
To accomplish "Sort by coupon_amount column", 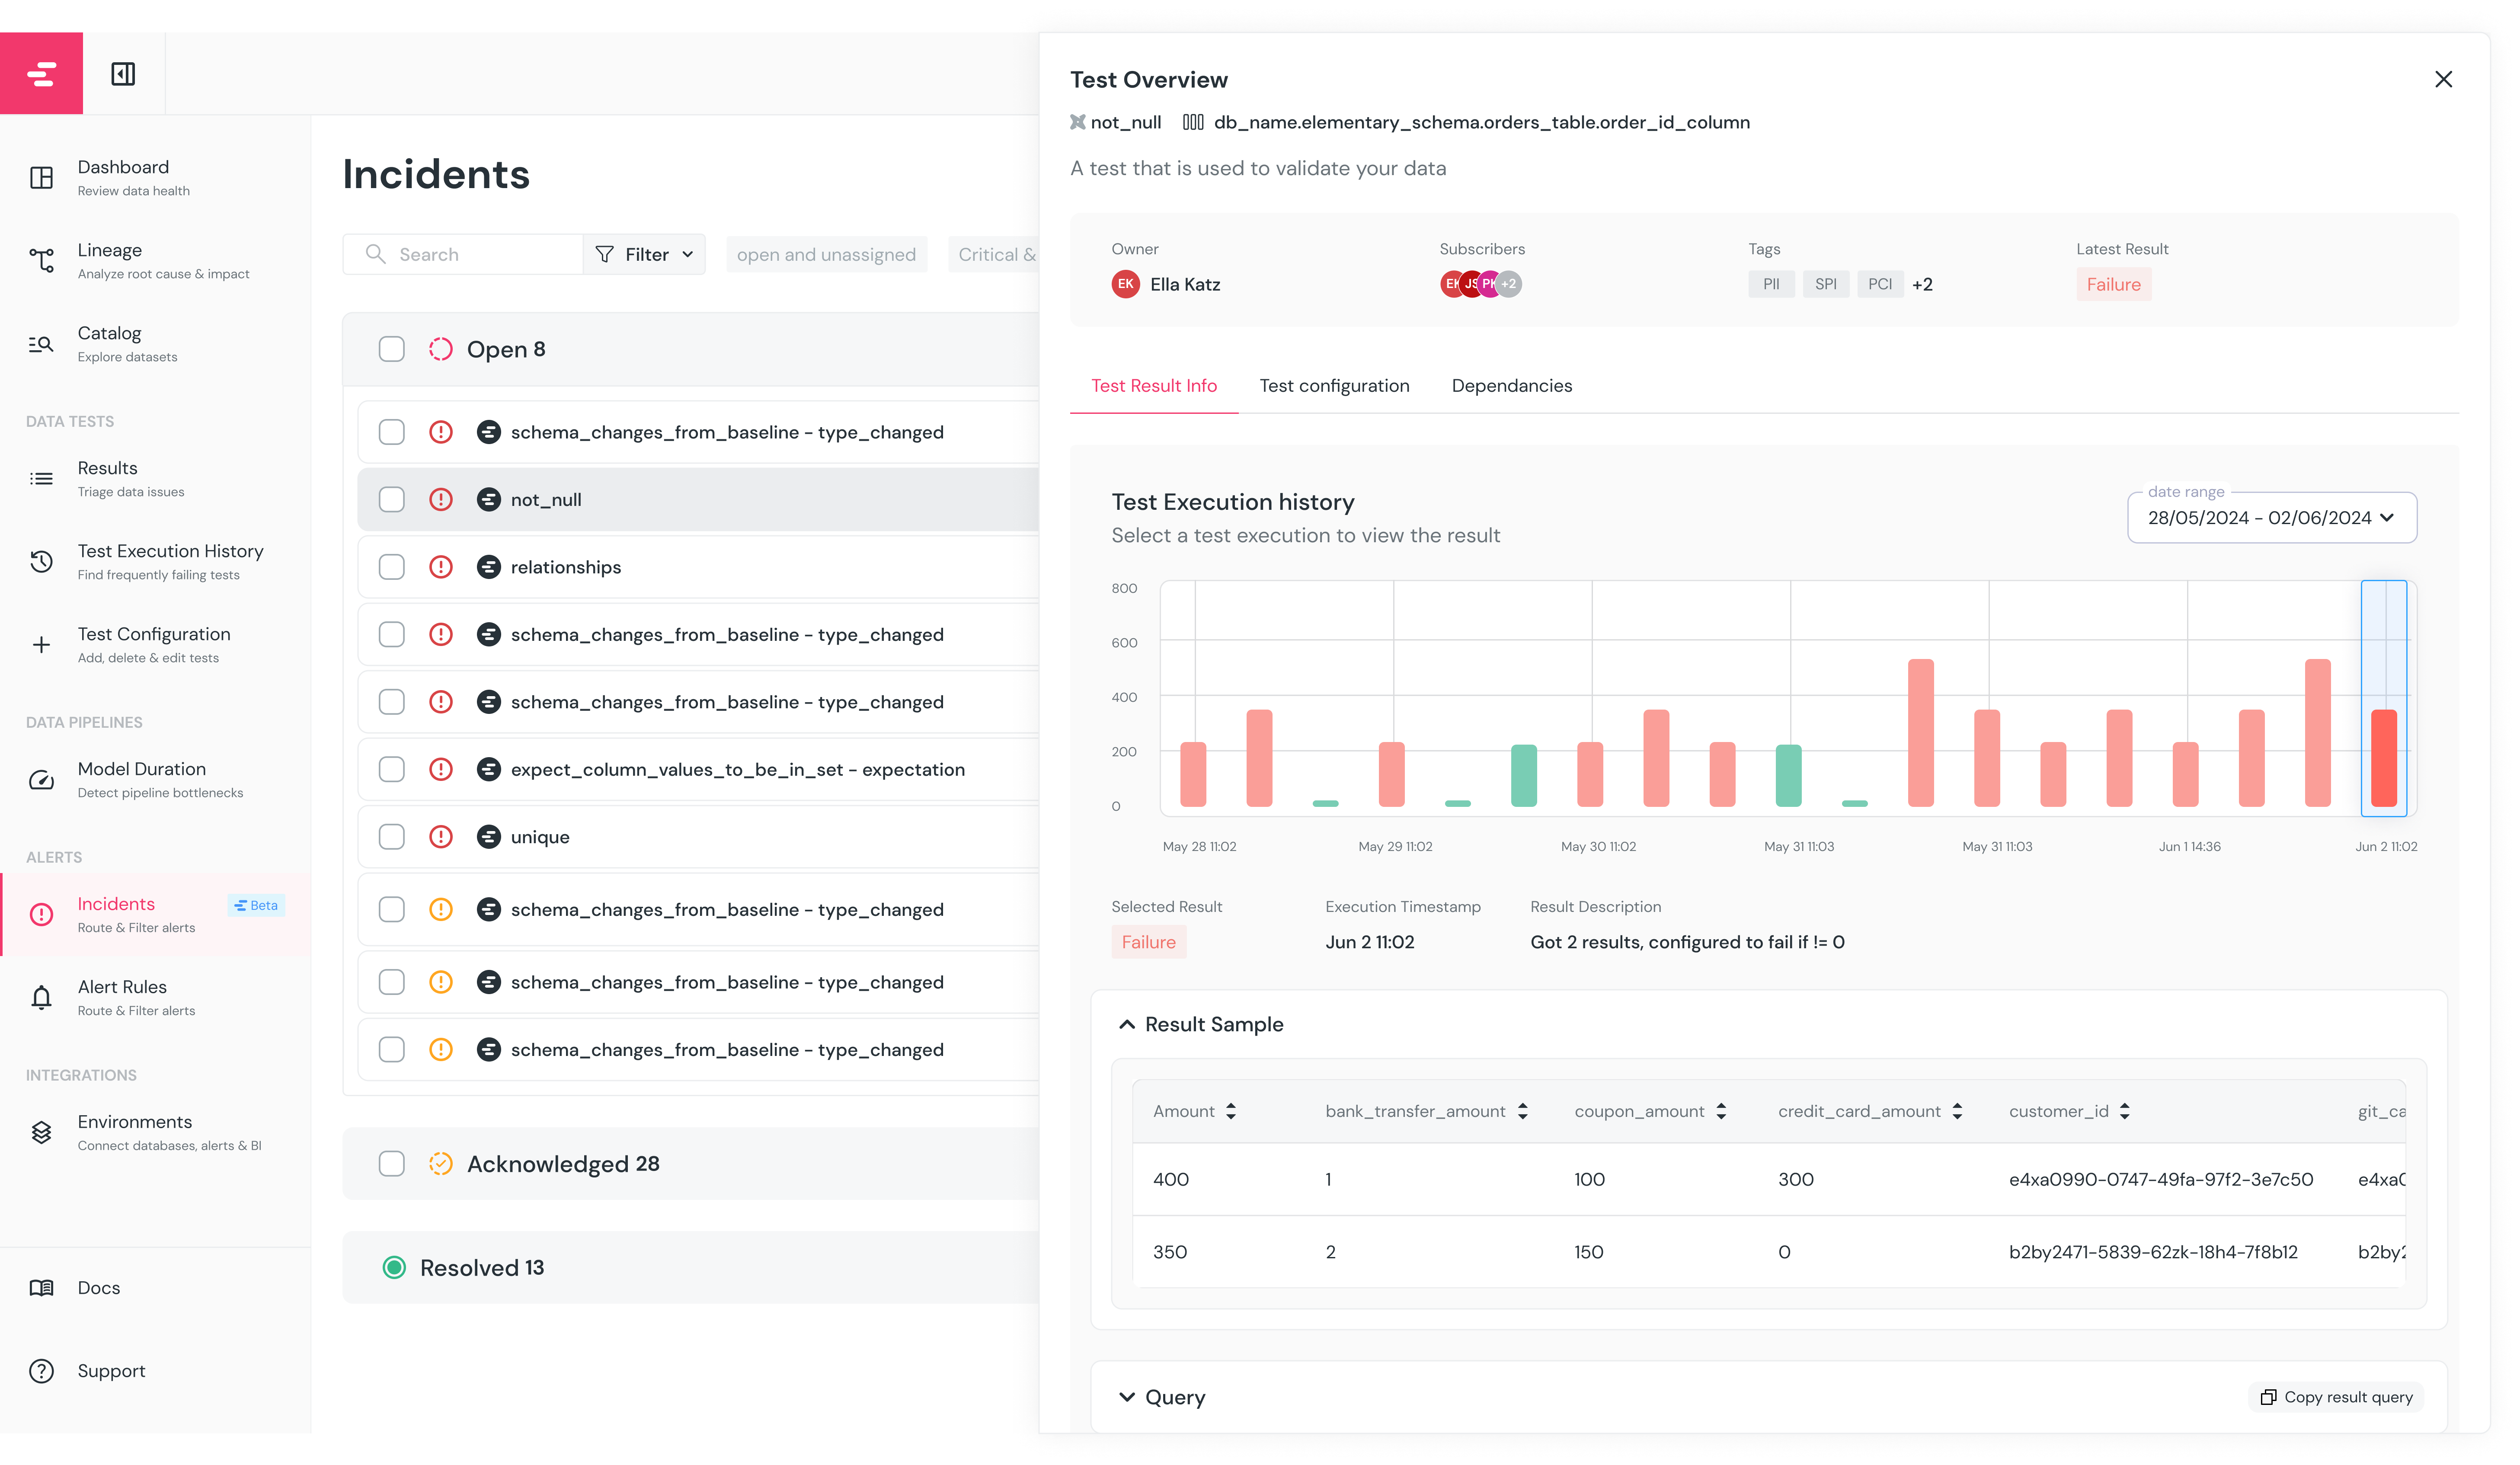I will (x=1720, y=1111).
